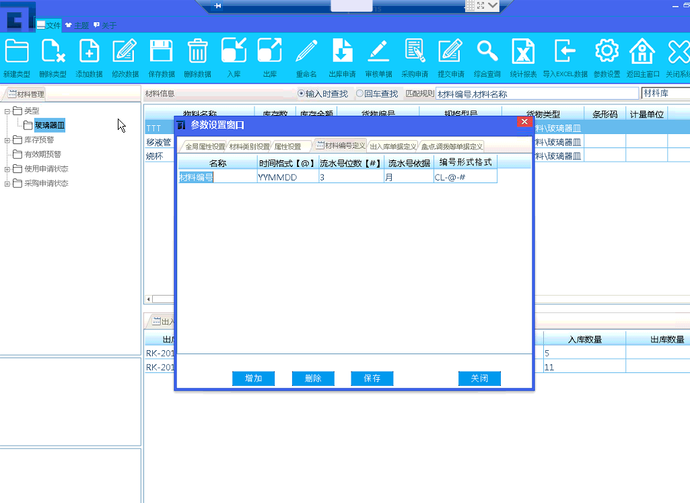
Task: Click the 提交申请 icon
Action: click(x=450, y=51)
